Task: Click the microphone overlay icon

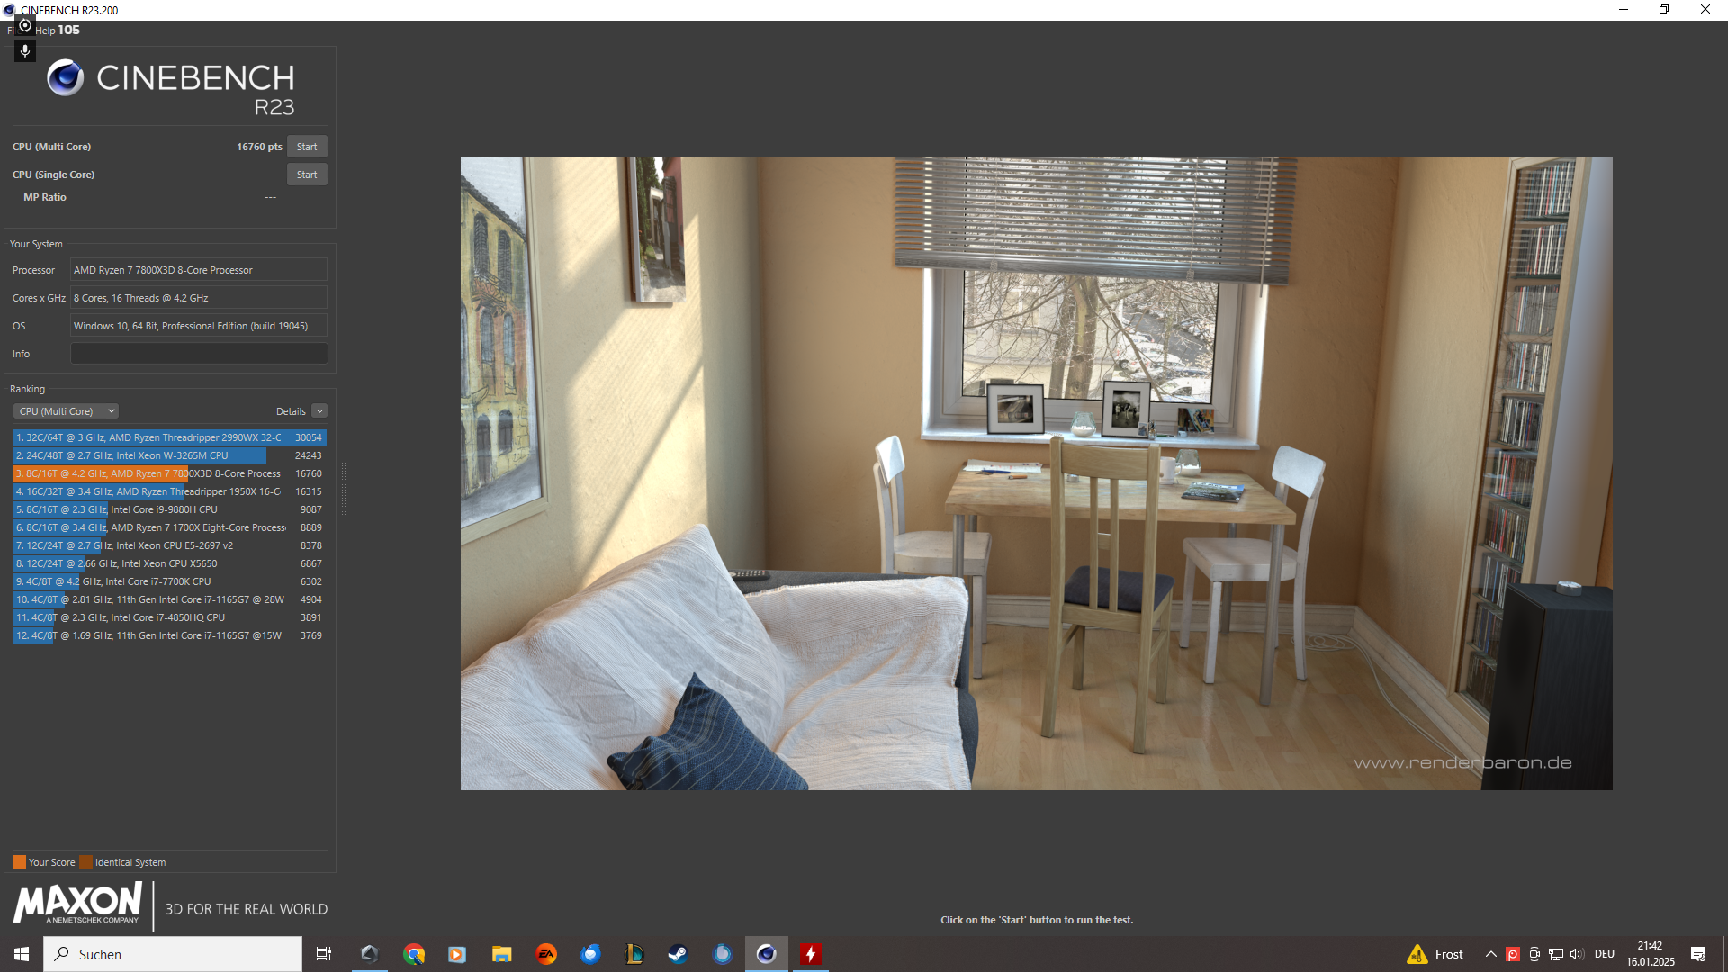Action: tap(25, 51)
